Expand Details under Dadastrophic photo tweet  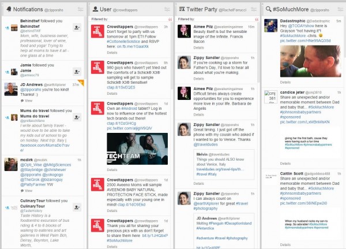tap(285, 82)
